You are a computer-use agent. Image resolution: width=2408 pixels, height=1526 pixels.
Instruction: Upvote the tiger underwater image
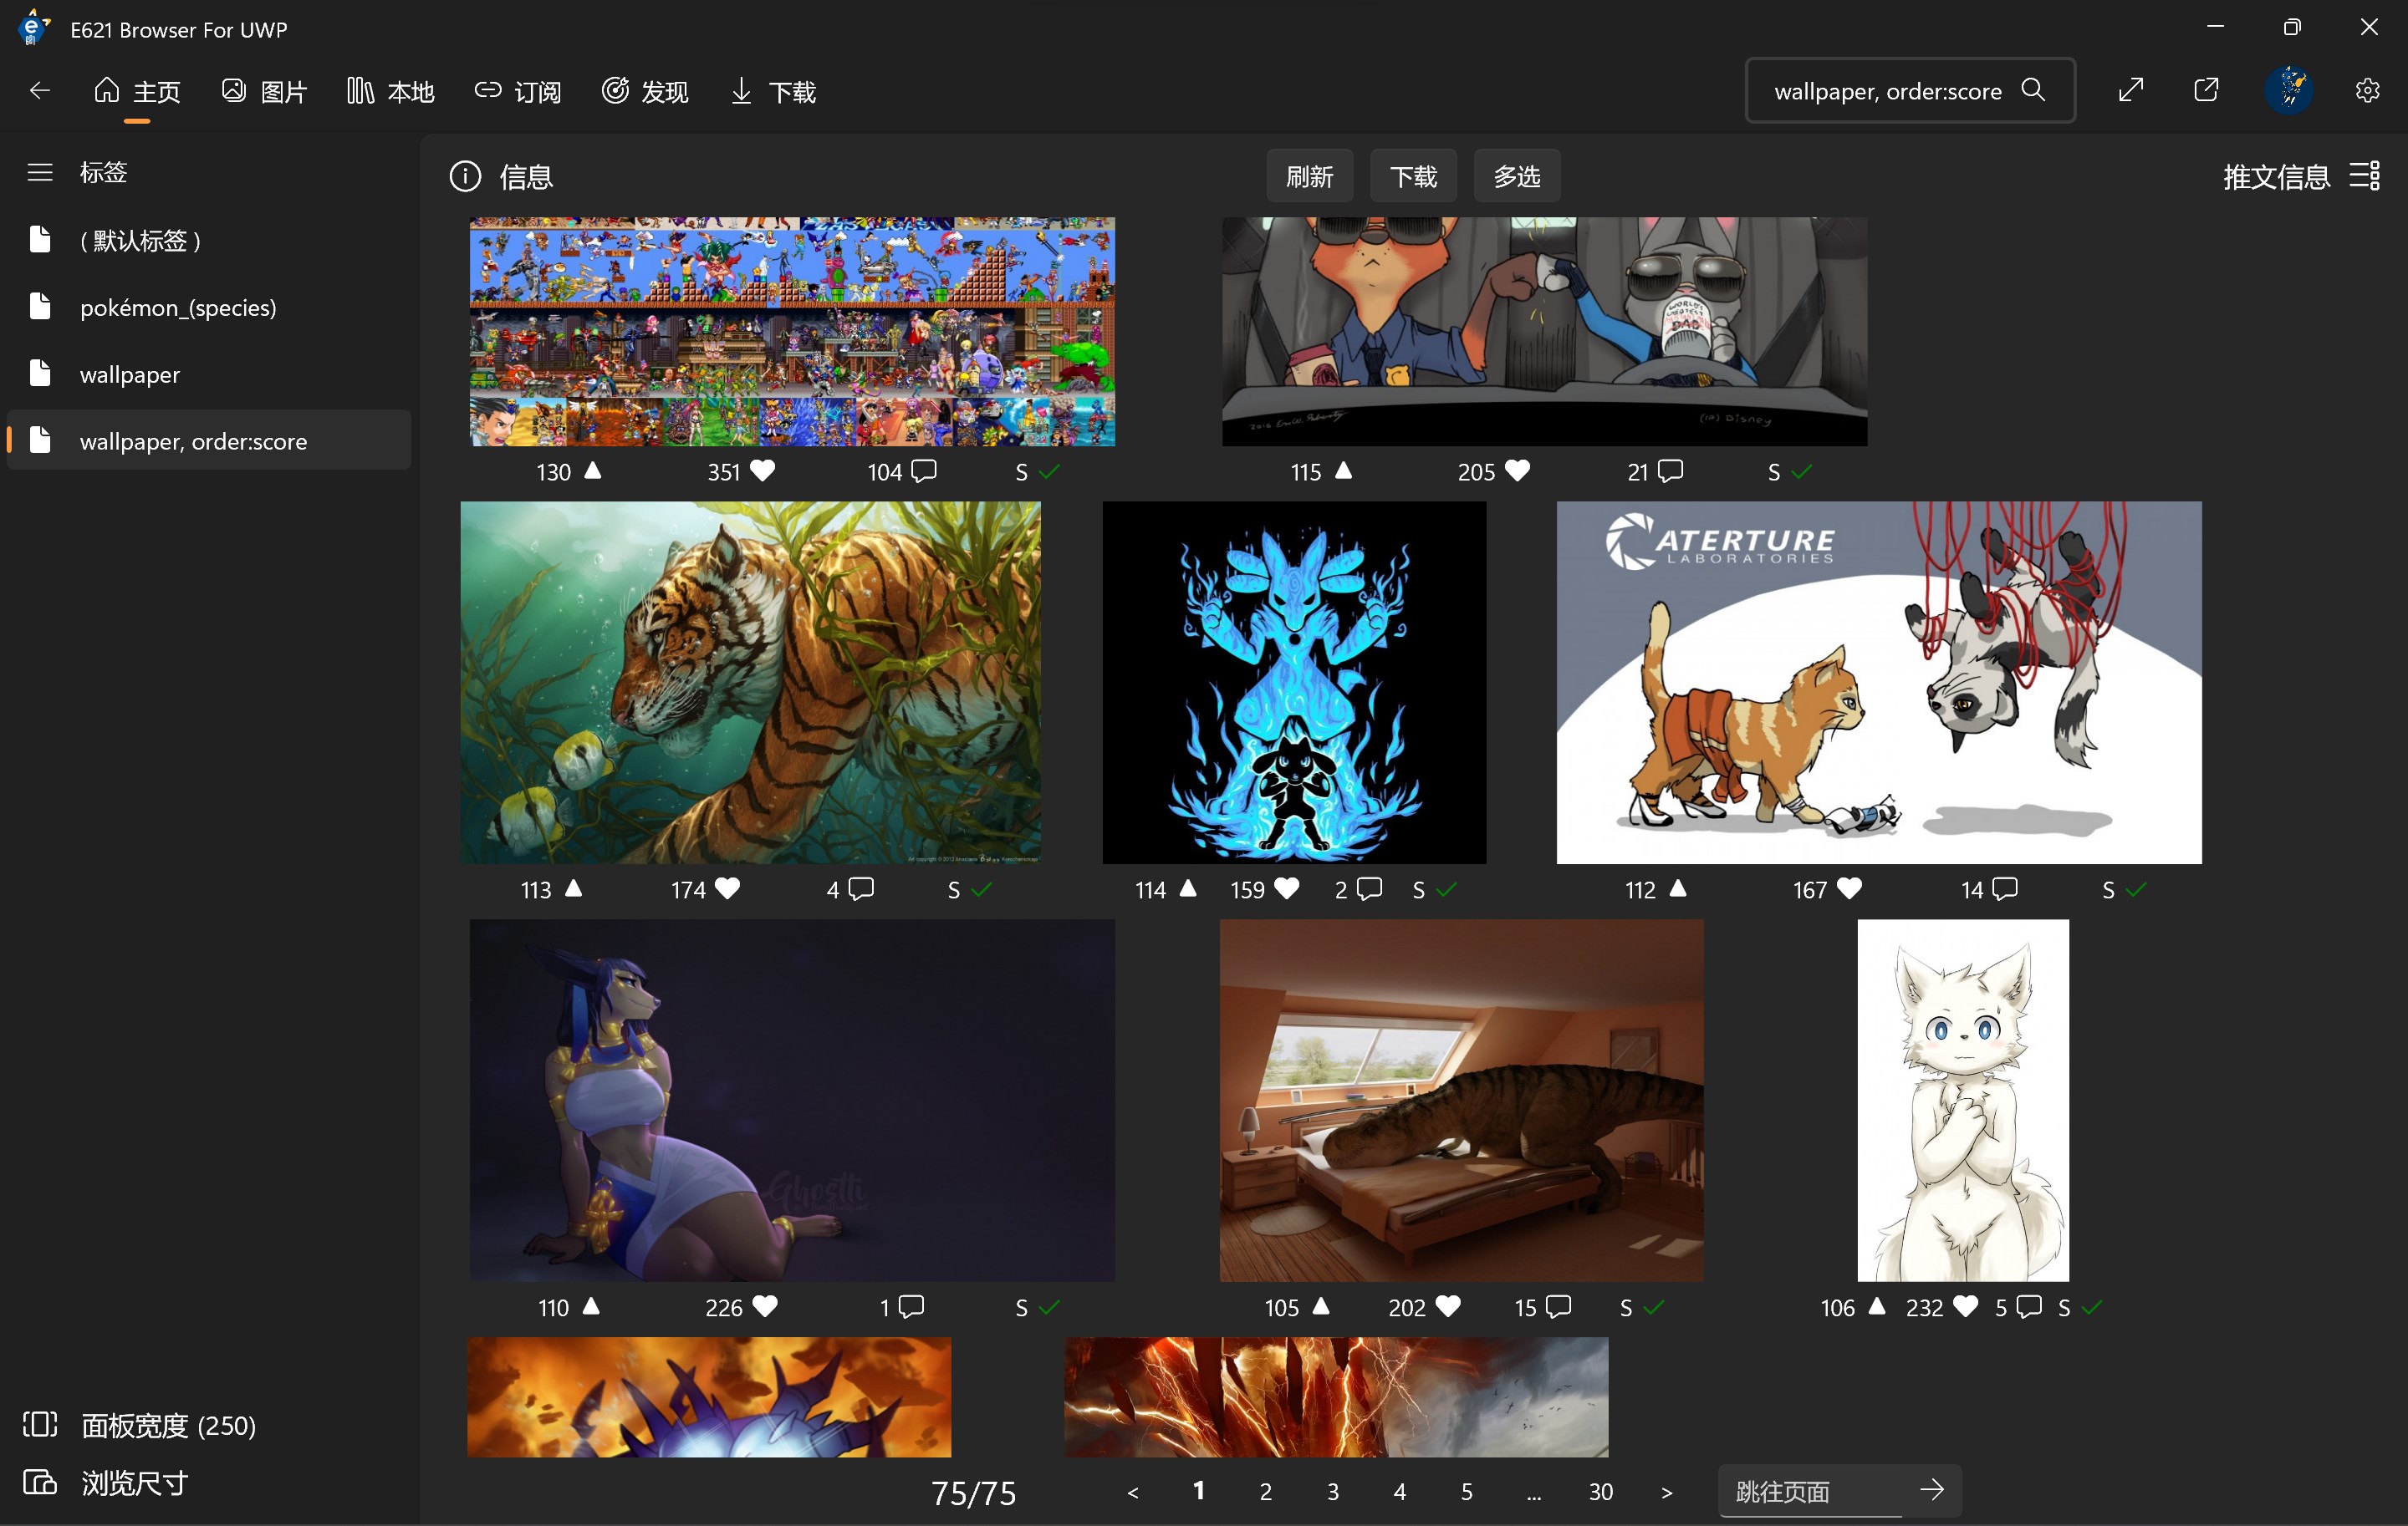coord(574,888)
